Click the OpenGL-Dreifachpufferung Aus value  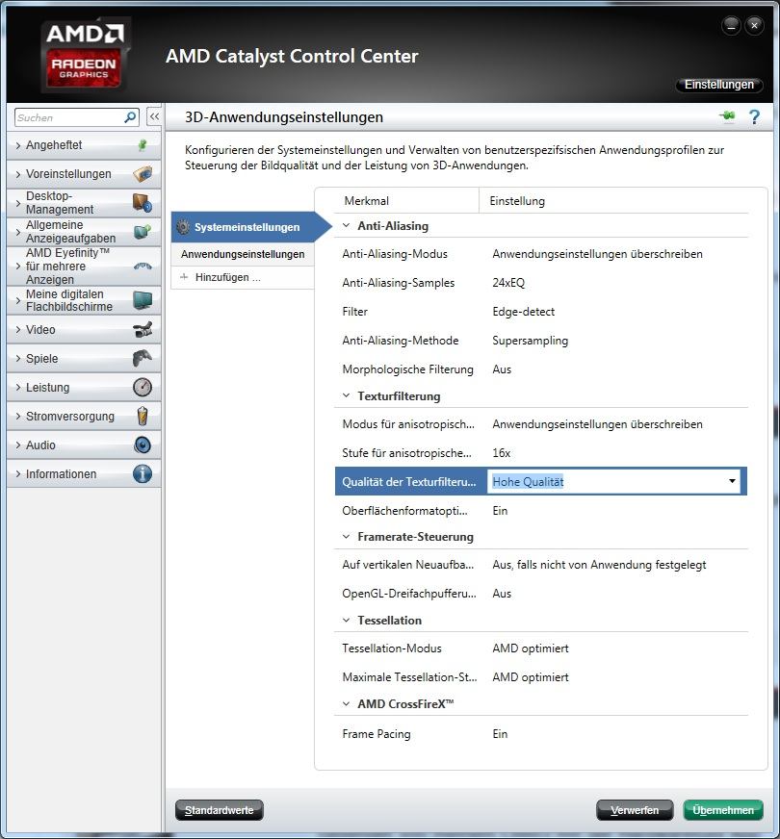502,594
